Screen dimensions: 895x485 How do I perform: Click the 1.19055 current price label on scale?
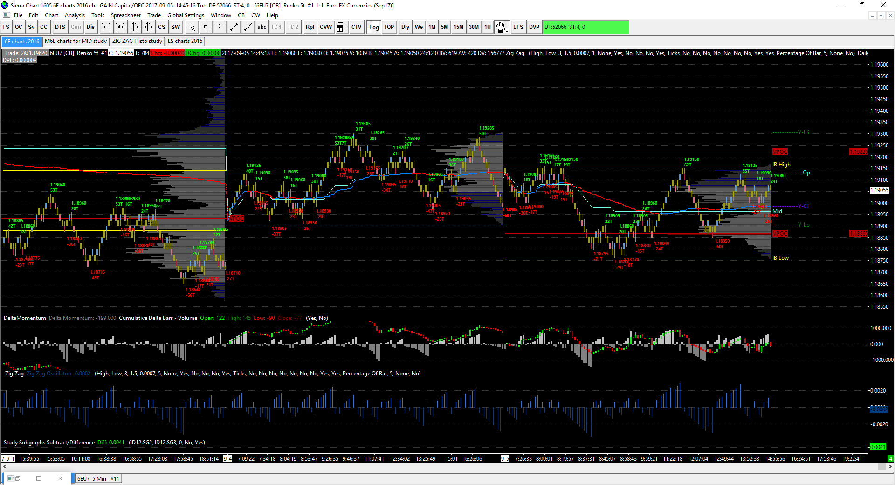[880, 190]
